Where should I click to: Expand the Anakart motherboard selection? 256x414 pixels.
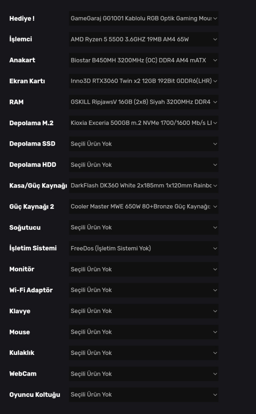tap(143, 60)
